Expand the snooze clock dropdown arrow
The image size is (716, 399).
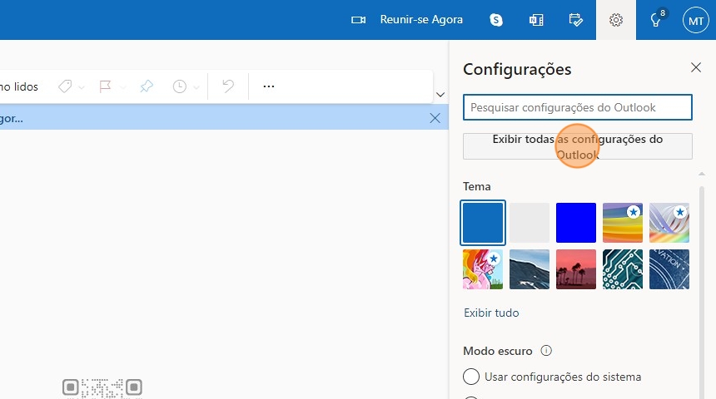(x=197, y=87)
